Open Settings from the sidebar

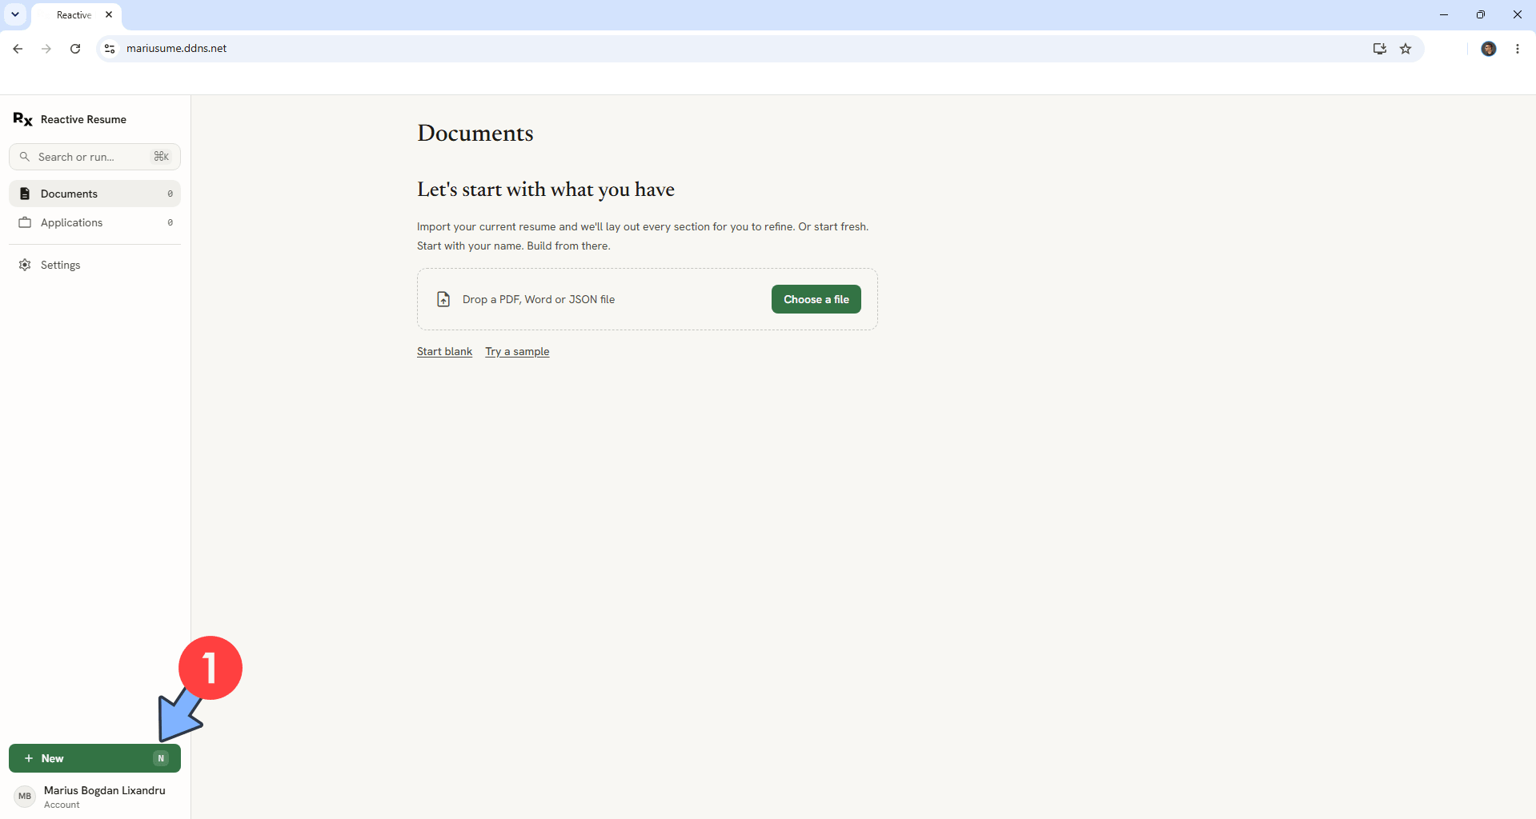coord(94,265)
